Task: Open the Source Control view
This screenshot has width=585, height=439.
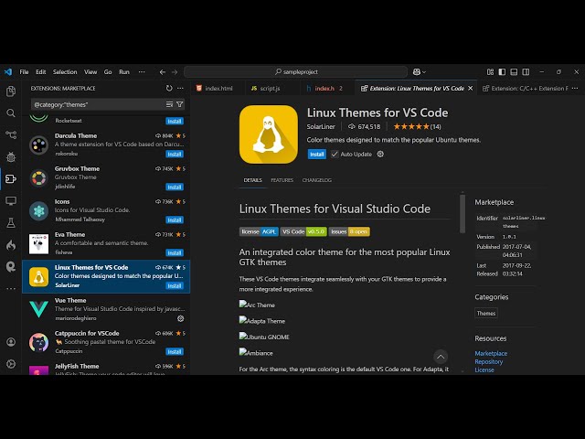Action: pos(11,134)
